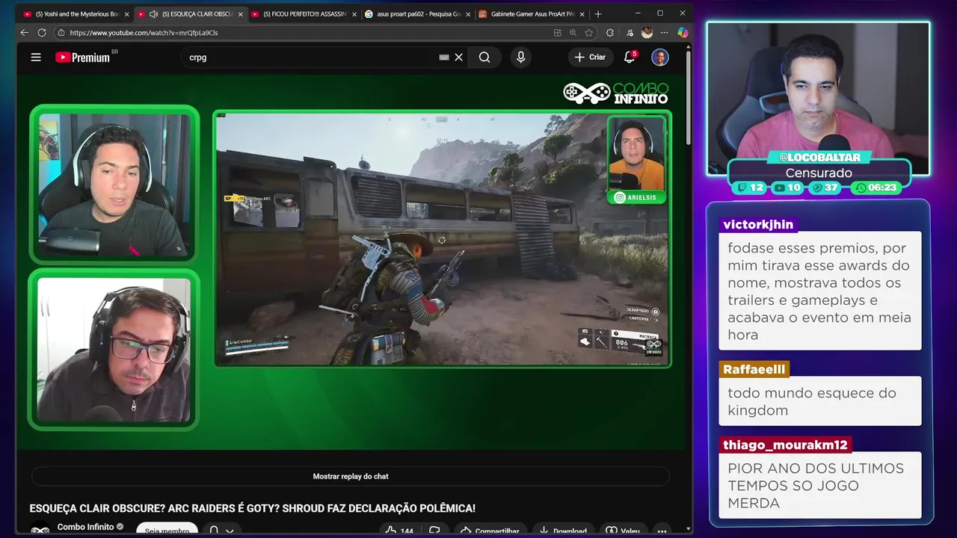Click the video player to pause playback
This screenshot has width=957, height=538.
[x=351, y=262]
